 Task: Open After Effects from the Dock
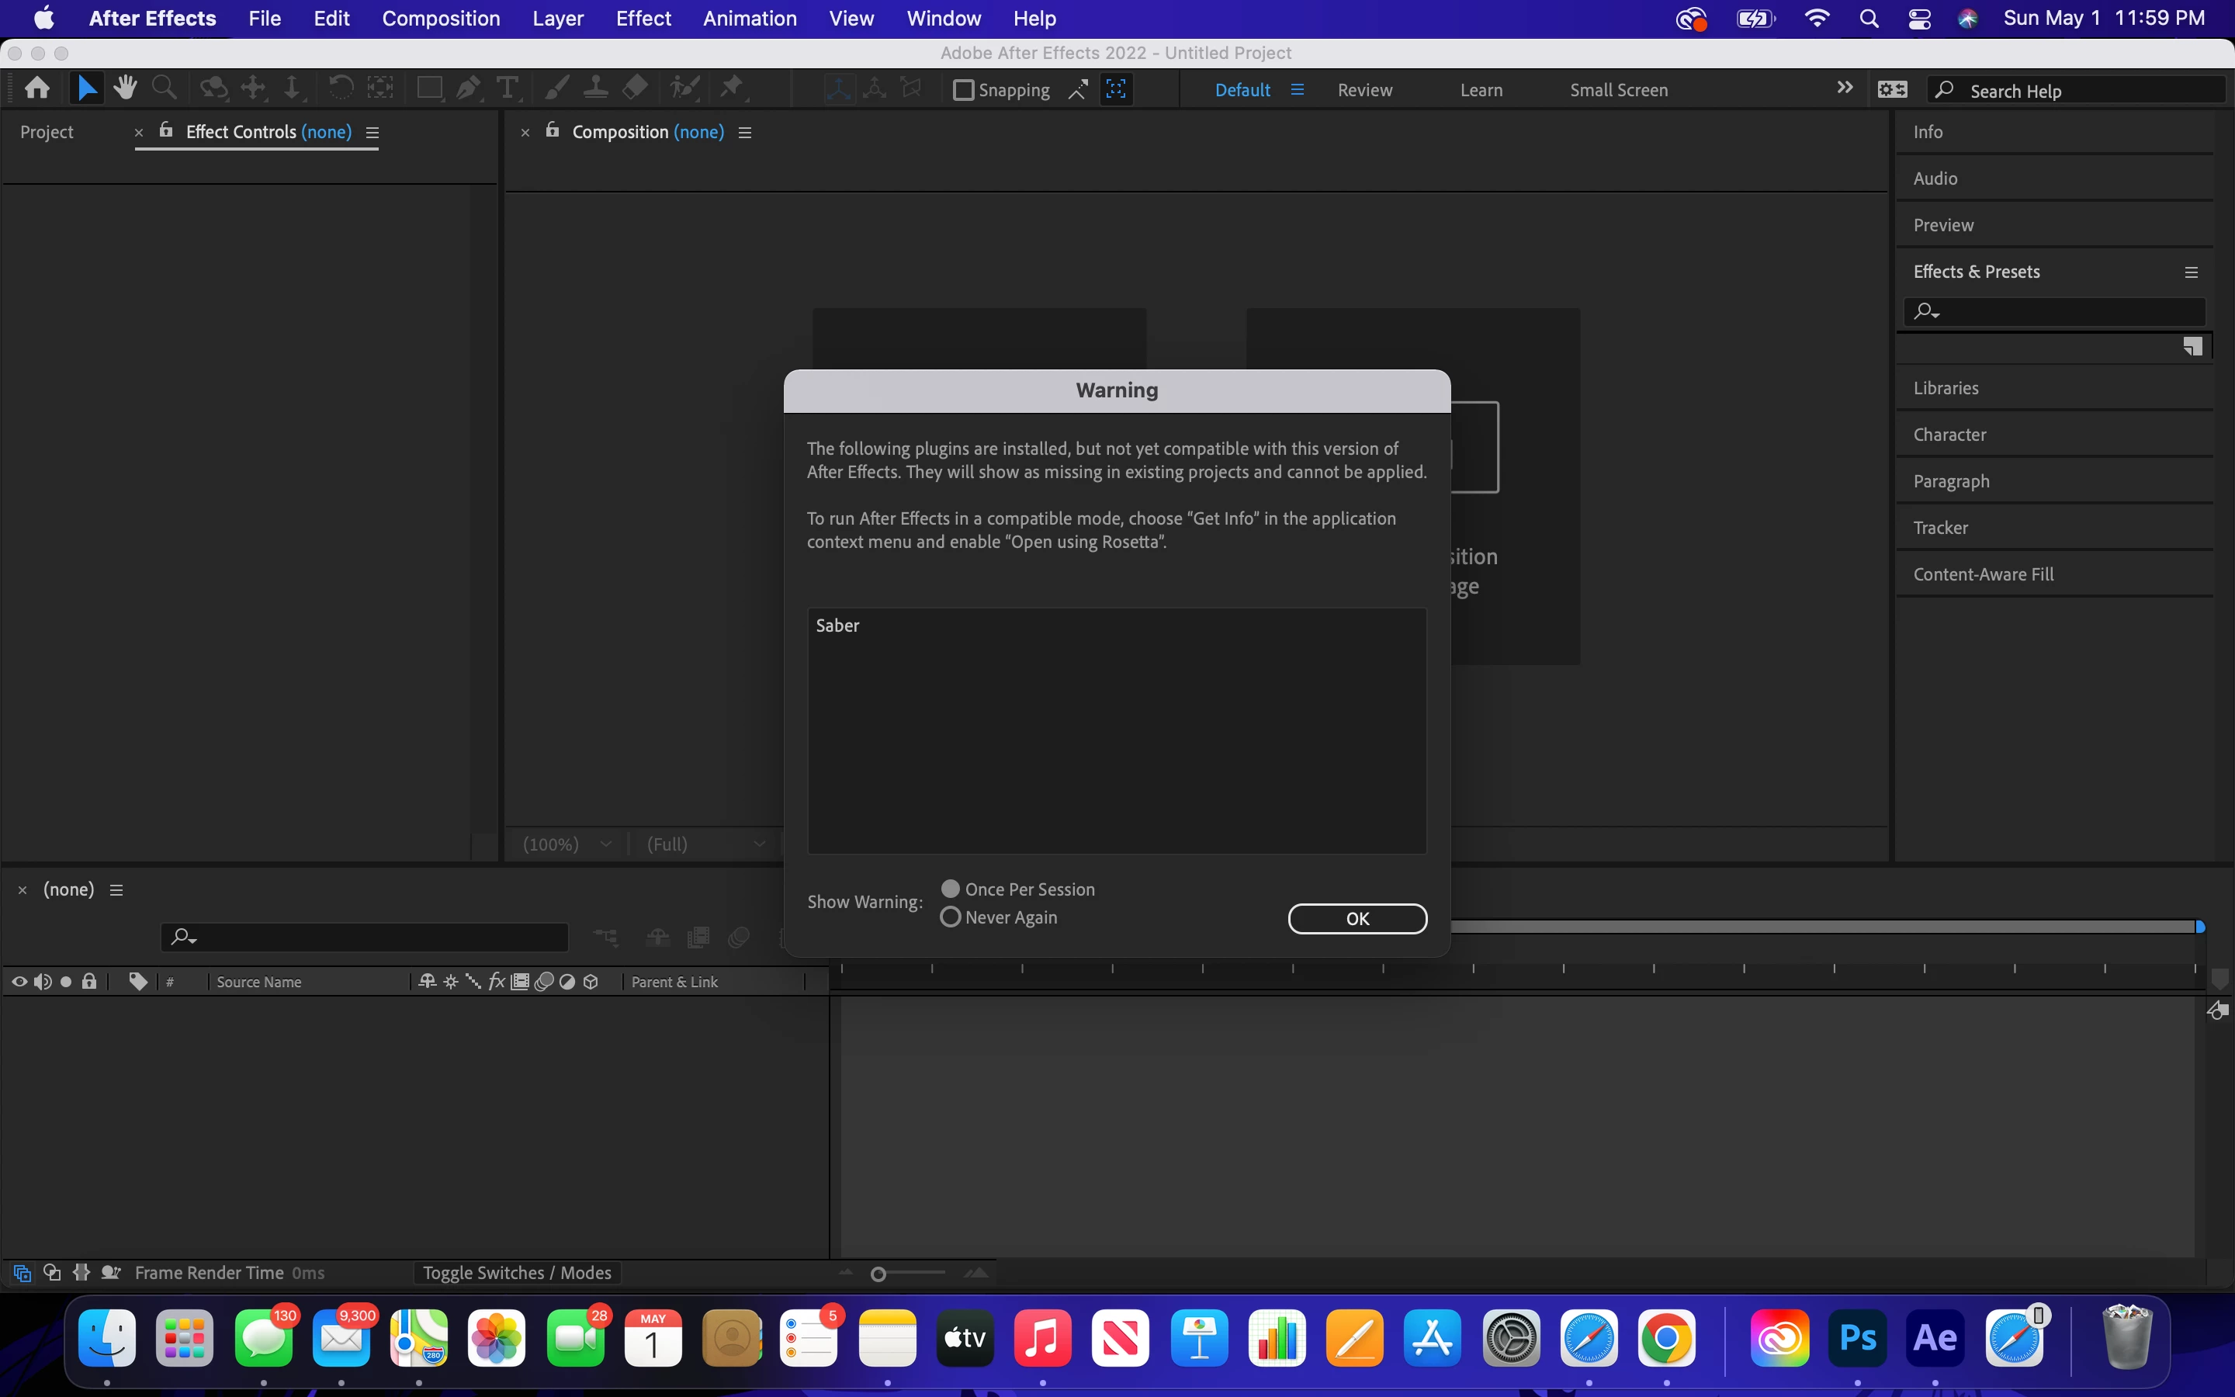coord(1935,1338)
